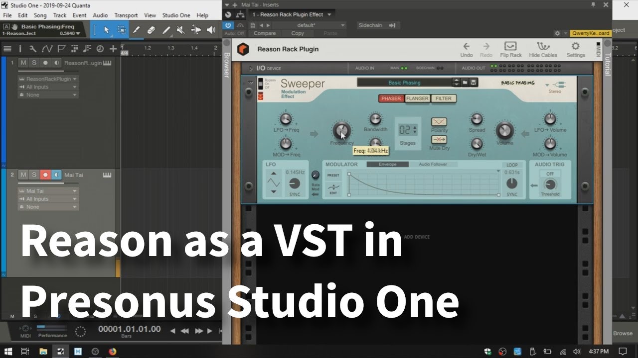Open the ReasonRackPlugin instrument dropdown
The image size is (638, 358).
click(x=48, y=79)
